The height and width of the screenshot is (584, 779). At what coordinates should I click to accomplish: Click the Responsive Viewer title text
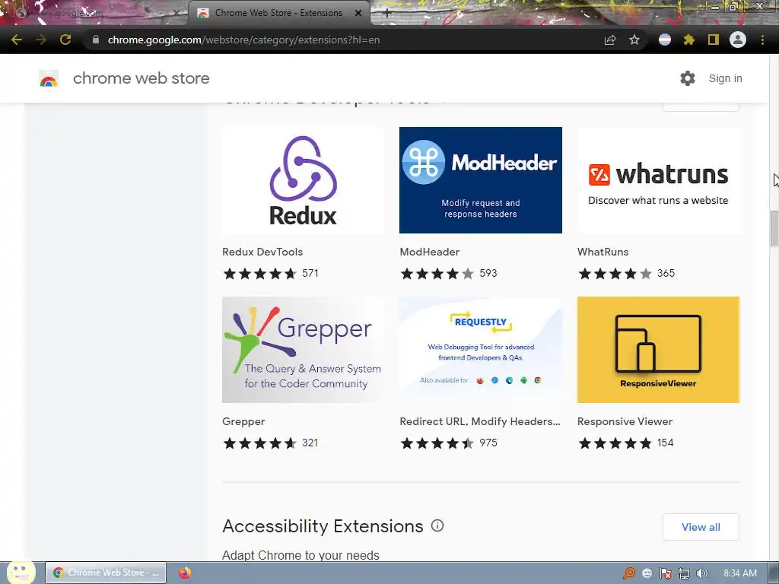point(625,421)
